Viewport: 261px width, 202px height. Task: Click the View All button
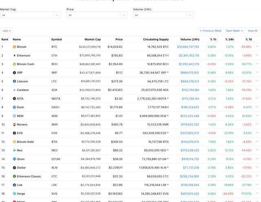coord(252,31)
